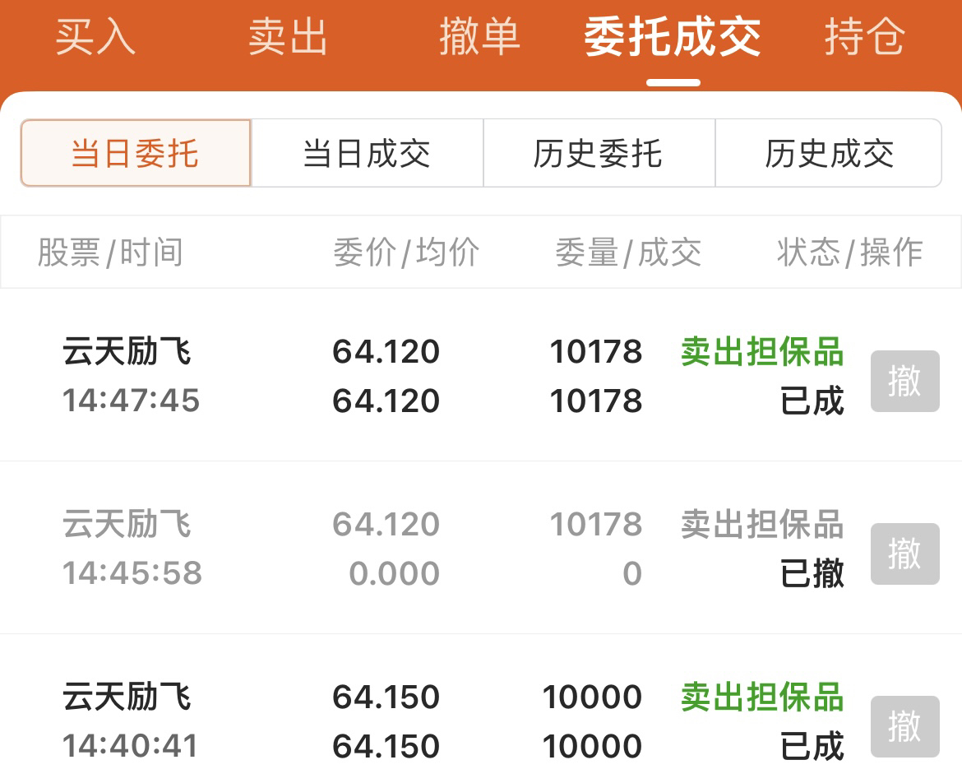Click the 状态/操作 column header
The width and height of the screenshot is (962, 783).
click(849, 253)
